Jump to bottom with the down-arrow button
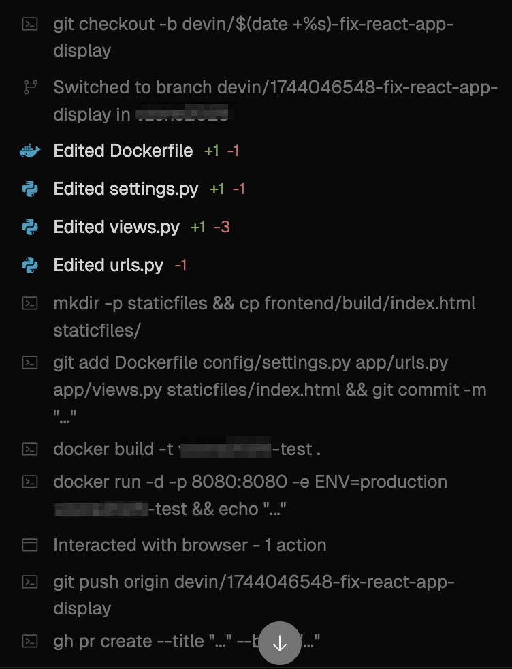This screenshot has width=512, height=669. (280, 643)
